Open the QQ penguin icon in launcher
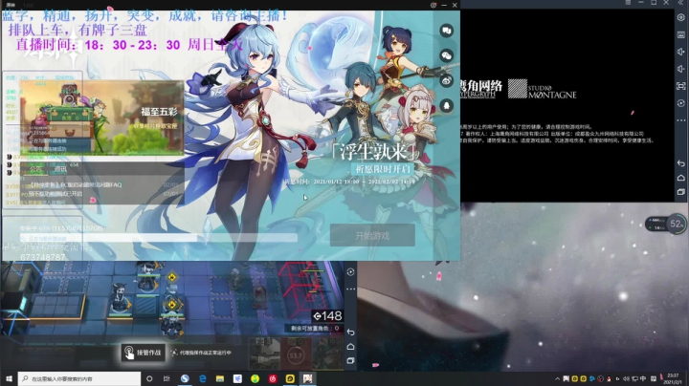 pyautogui.click(x=447, y=106)
